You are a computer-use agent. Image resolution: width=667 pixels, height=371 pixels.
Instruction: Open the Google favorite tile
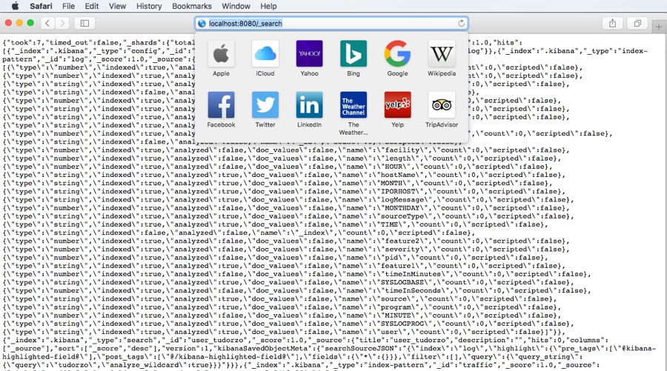[397, 54]
